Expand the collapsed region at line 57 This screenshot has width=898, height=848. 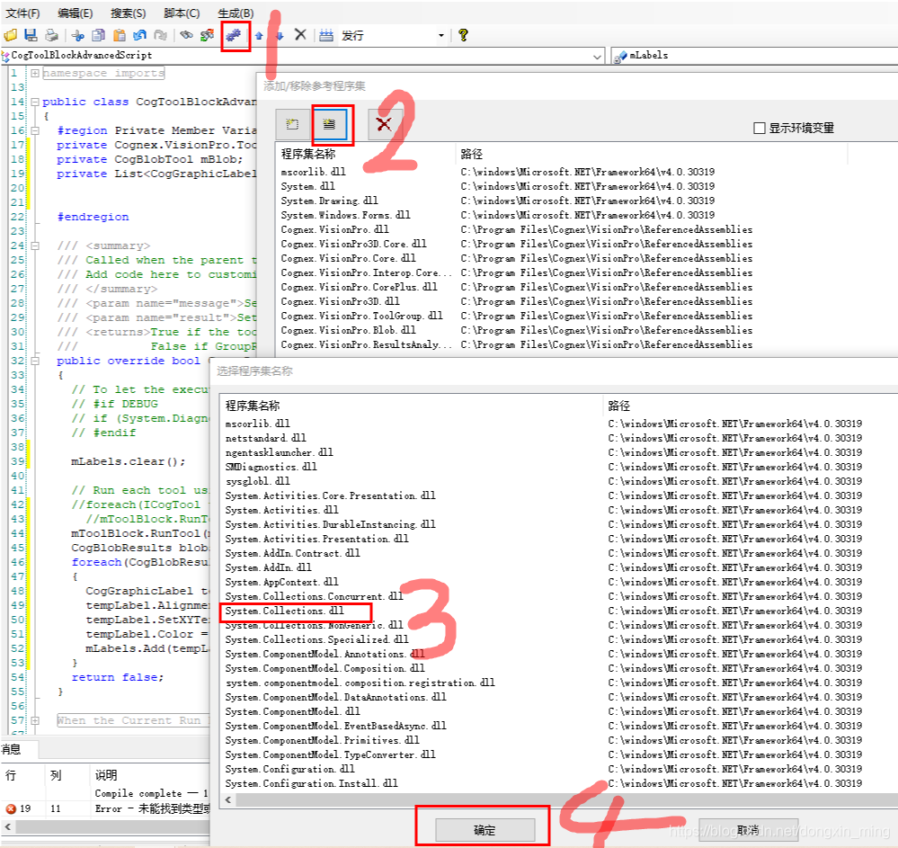click(x=35, y=720)
